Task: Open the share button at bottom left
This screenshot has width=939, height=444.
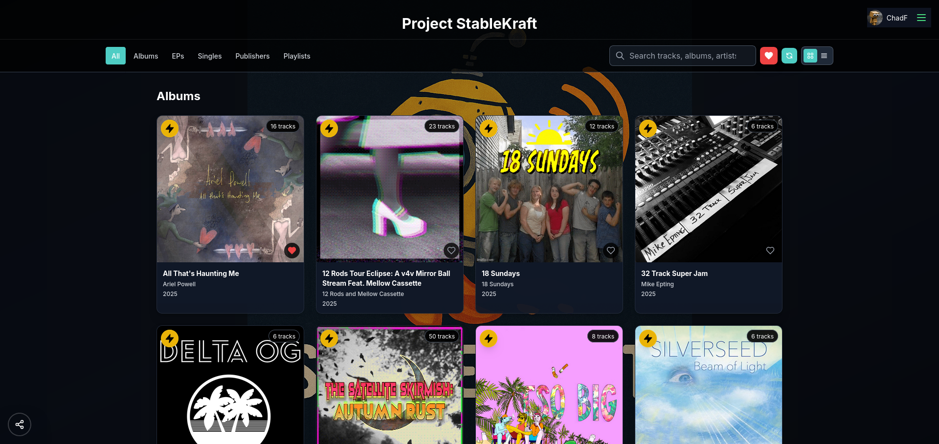Action: point(20,424)
